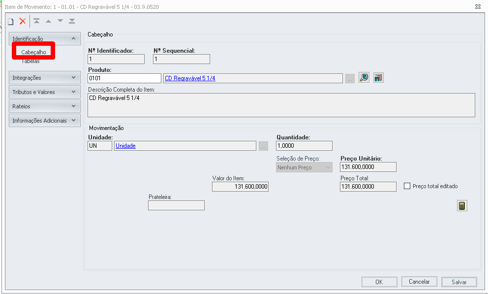Open product search magnifier icon
The width and height of the screenshot is (488, 294).
click(364, 77)
